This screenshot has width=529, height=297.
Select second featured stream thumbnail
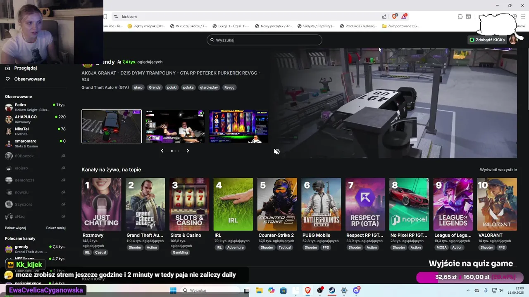(x=175, y=126)
